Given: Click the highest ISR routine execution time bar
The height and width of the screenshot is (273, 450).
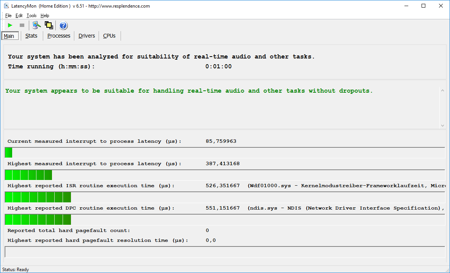Looking at the screenshot, I should [x=38, y=197].
